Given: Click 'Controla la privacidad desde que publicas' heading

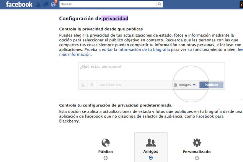Looking at the screenshot, I should [101, 29].
